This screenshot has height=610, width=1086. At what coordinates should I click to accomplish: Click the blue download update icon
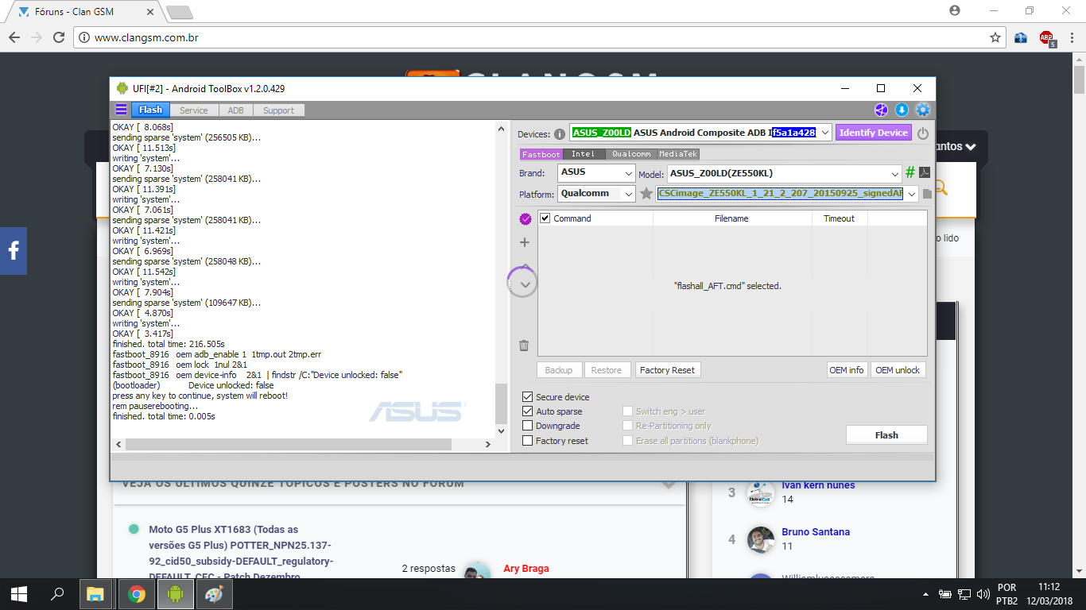(x=902, y=110)
